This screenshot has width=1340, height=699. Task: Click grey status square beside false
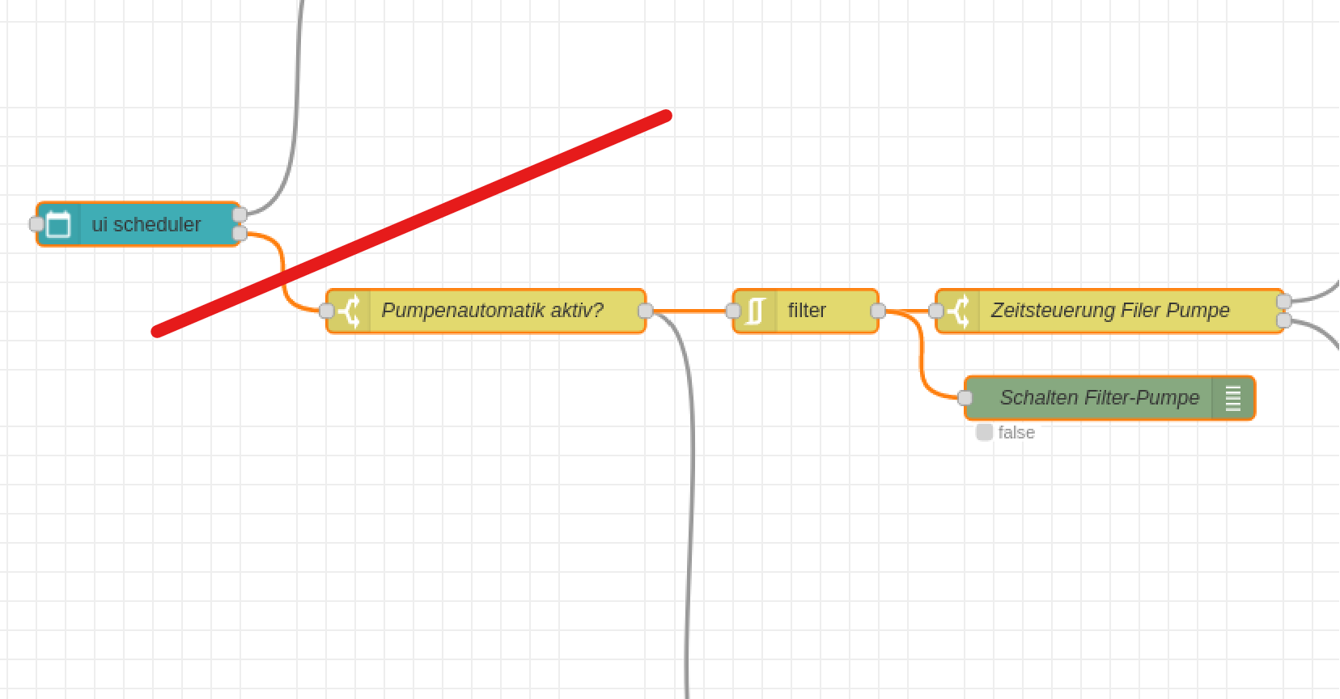click(x=984, y=432)
